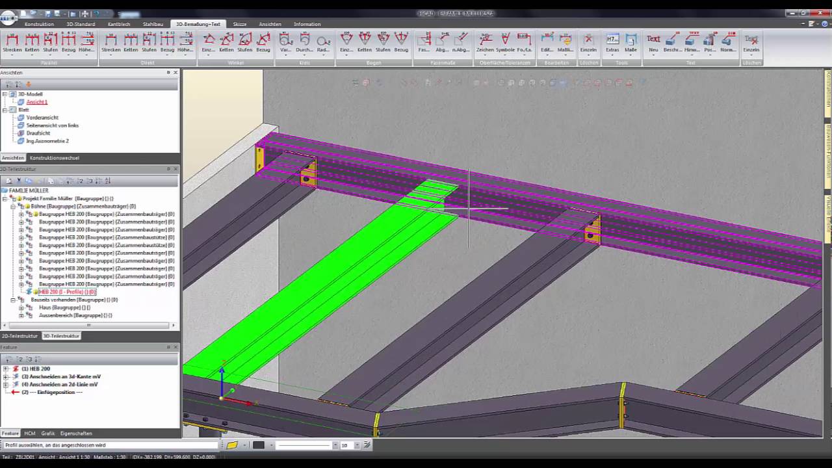The height and width of the screenshot is (468, 832).
Task: Switch to HCM tab at bottom
Action: [x=29, y=433]
